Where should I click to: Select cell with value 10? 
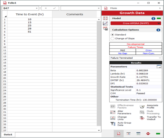click(x=30, y=19)
